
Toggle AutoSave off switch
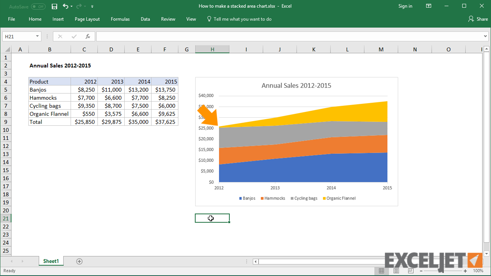pyautogui.click(x=38, y=6)
